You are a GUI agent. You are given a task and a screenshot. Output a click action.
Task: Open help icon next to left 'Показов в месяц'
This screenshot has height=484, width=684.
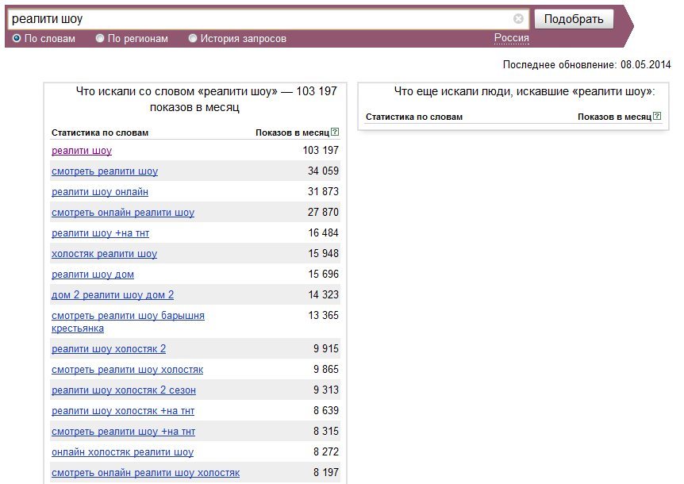(335, 132)
